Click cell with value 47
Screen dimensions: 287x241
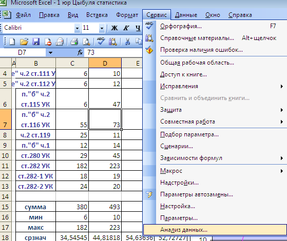(x=105, y=99)
